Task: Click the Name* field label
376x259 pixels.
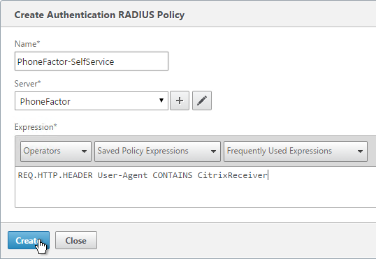Action: pyautogui.click(x=27, y=44)
